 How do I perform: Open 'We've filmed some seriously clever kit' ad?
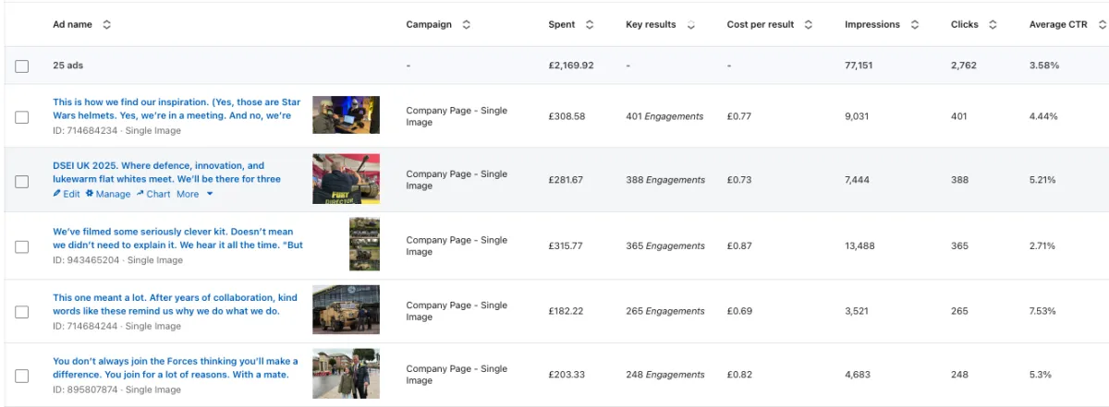point(177,238)
